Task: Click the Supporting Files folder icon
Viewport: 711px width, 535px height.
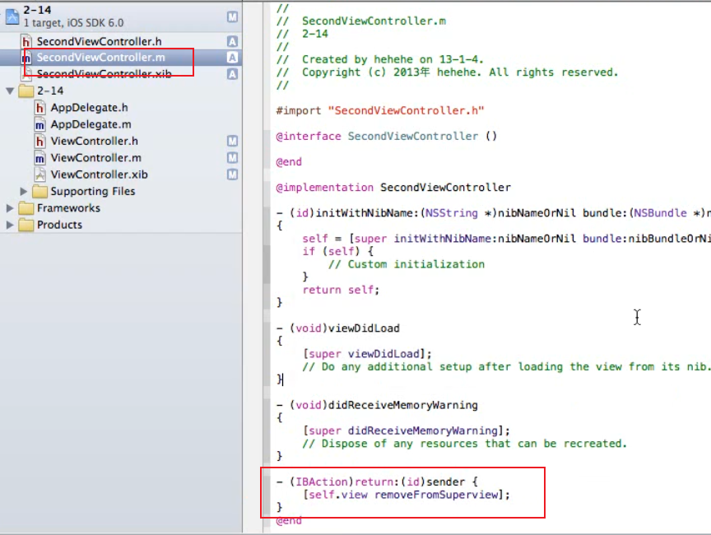Action: 39,191
